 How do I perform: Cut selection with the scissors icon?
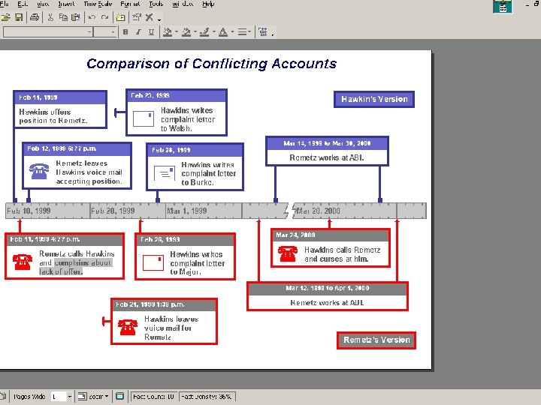point(50,17)
